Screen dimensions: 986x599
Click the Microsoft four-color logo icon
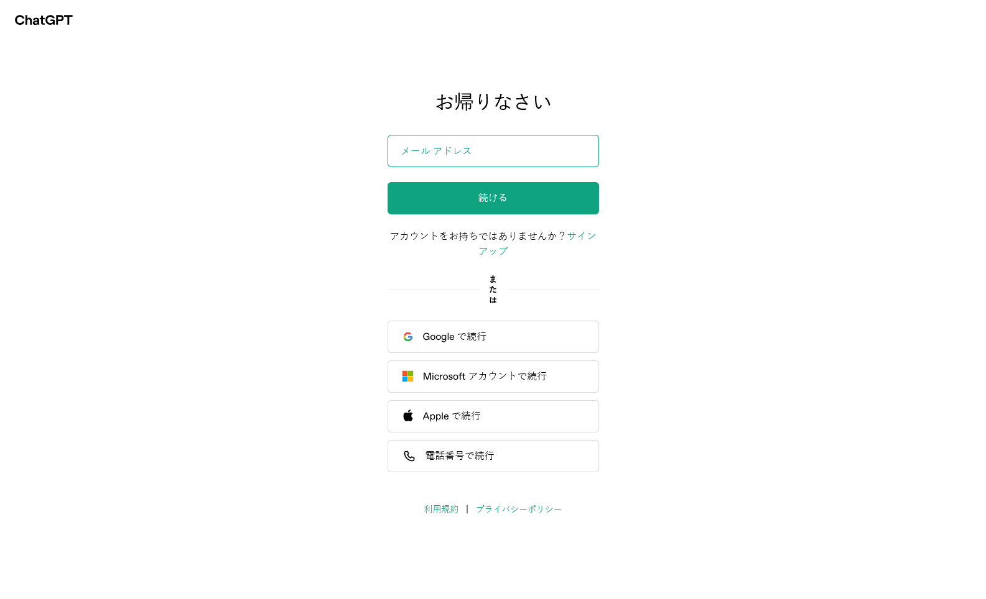coord(408,377)
